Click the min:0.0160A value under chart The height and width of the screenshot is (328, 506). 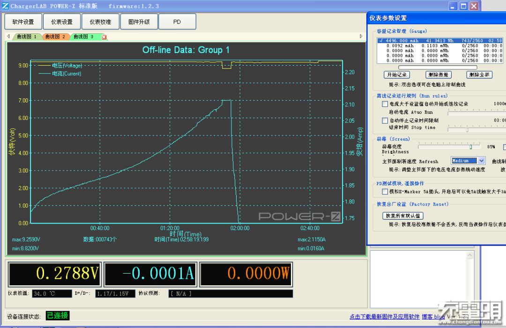(311, 248)
